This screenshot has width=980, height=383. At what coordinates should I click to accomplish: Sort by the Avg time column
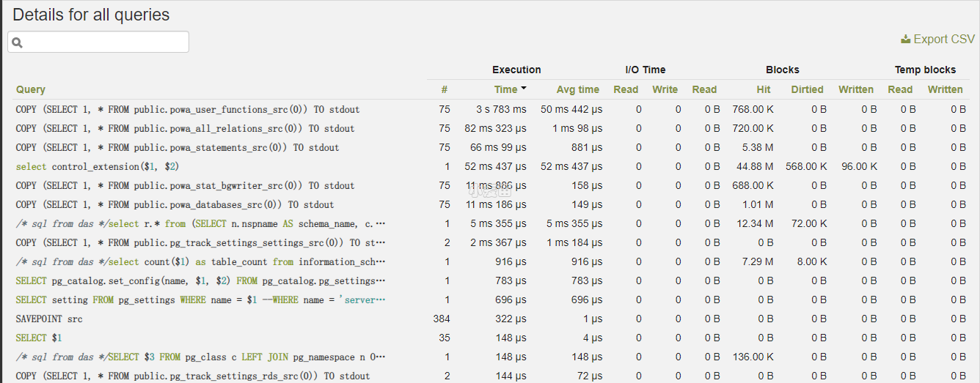click(x=577, y=89)
